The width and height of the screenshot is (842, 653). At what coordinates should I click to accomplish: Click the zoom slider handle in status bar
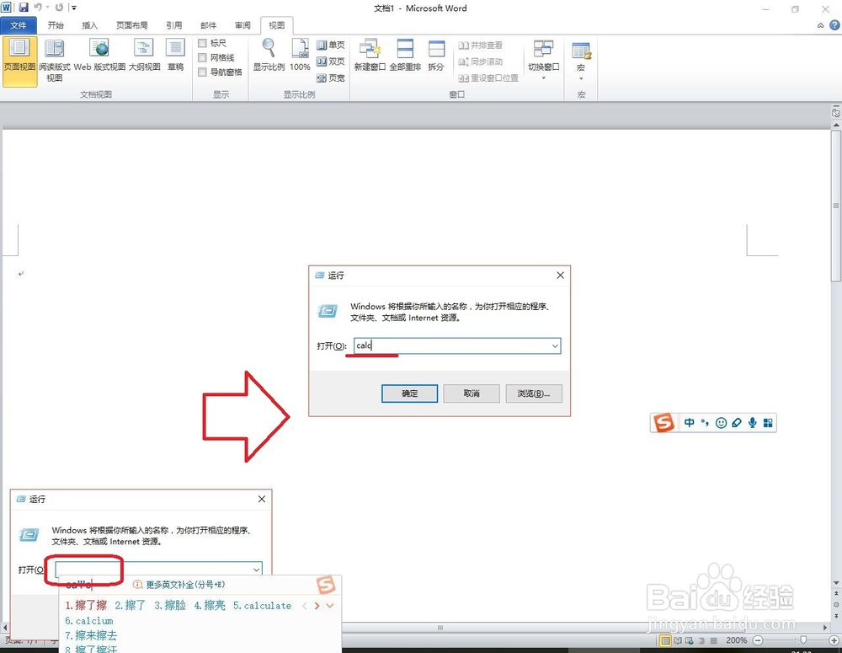802,640
